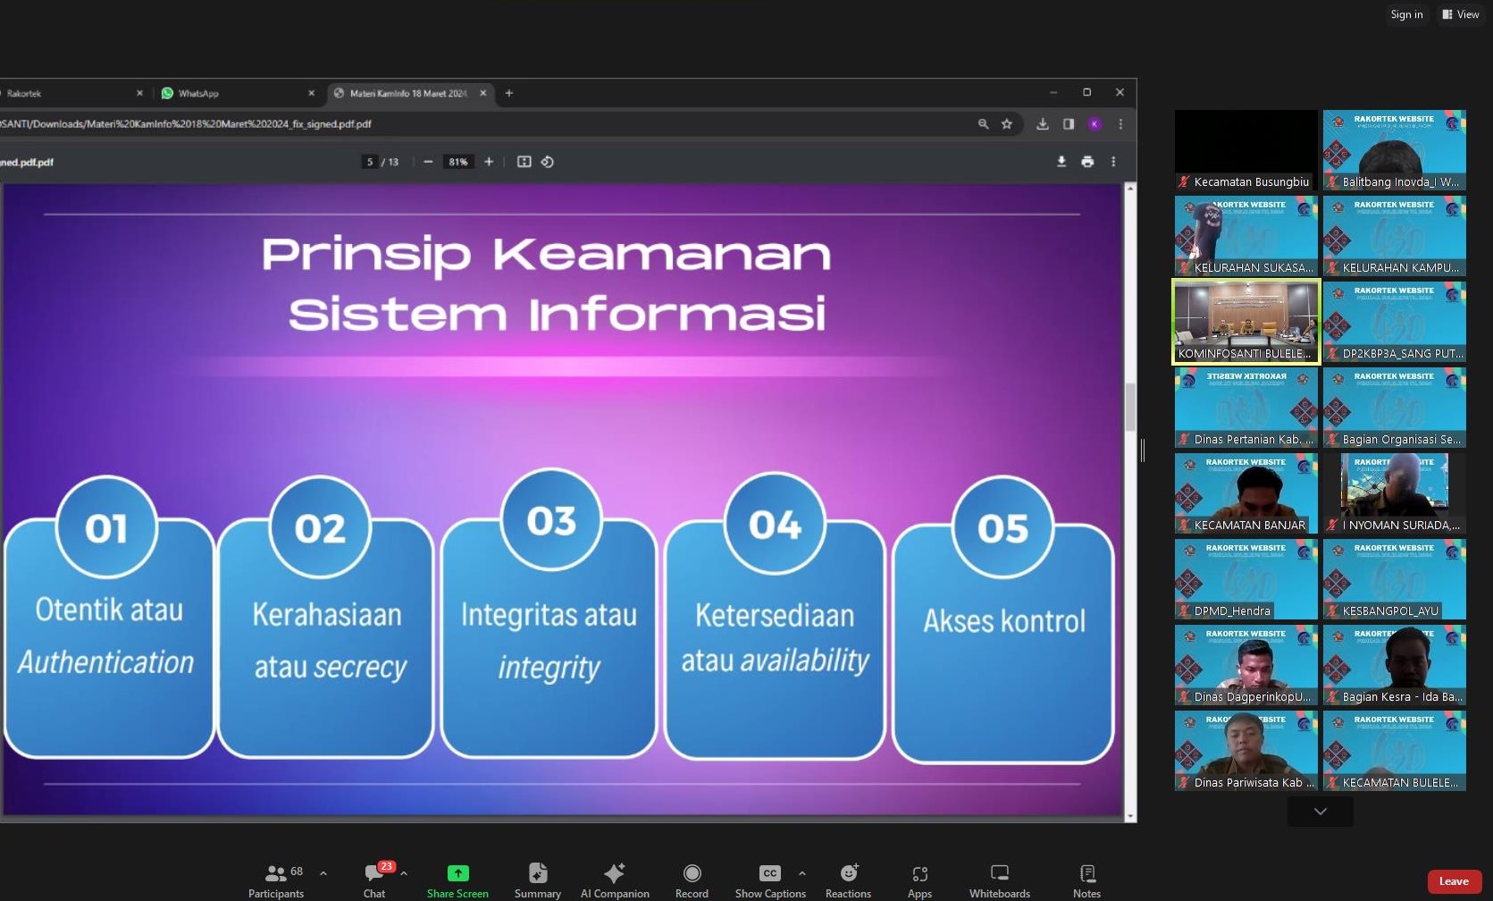Turn on Show Captions
The image size is (1493, 901).
click(x=770, y=880)
